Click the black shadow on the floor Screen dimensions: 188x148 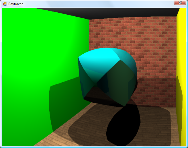click(x=123, y=126)
